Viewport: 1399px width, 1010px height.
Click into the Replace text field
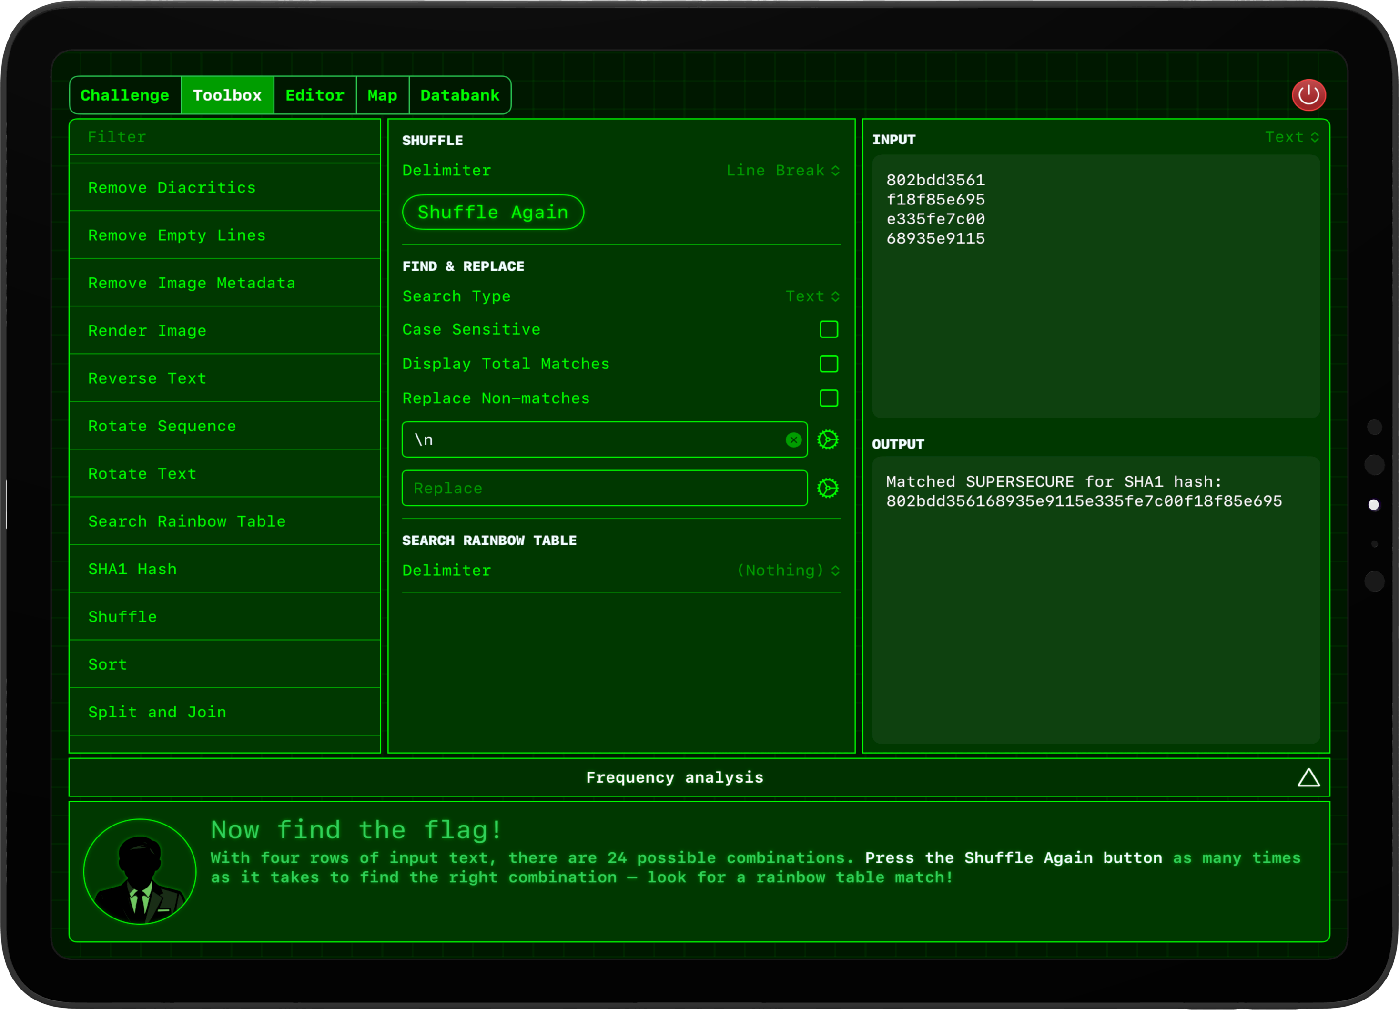point(604,488)
